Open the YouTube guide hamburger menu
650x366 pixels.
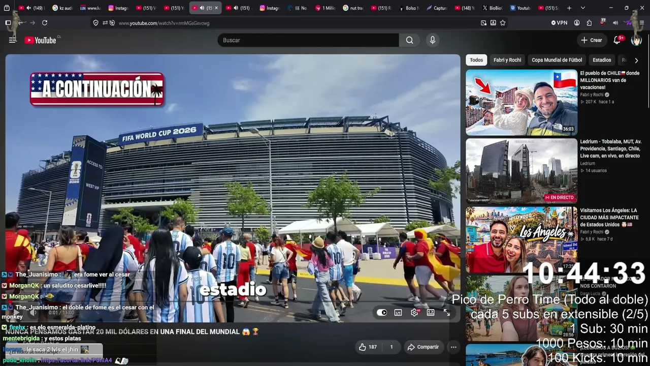point(12,40)
